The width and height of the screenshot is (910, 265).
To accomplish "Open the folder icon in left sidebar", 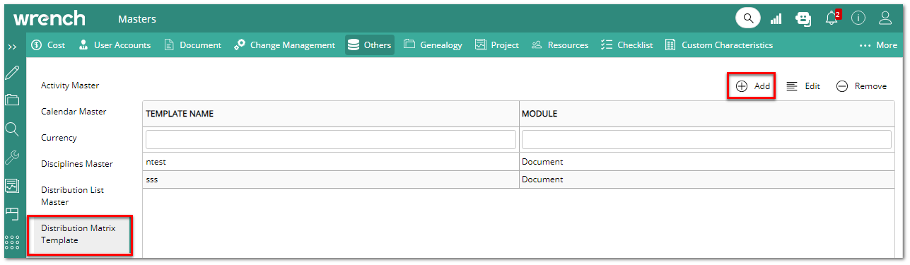I will (12, 100).
